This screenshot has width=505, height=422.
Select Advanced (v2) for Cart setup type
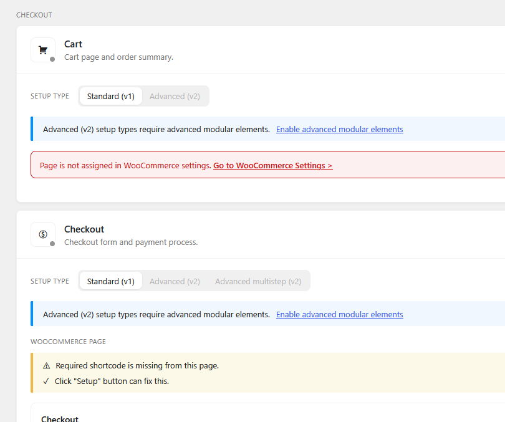coord(175,96)
